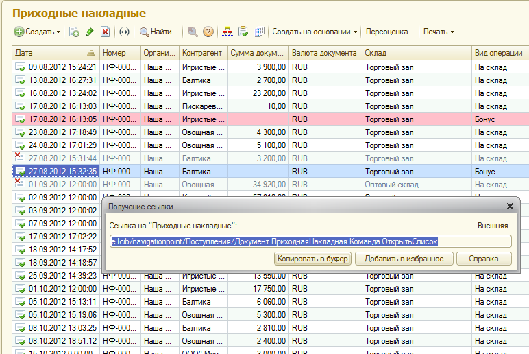Click the green pencil edit icon
Screen dimensions: 529x354
90,32
